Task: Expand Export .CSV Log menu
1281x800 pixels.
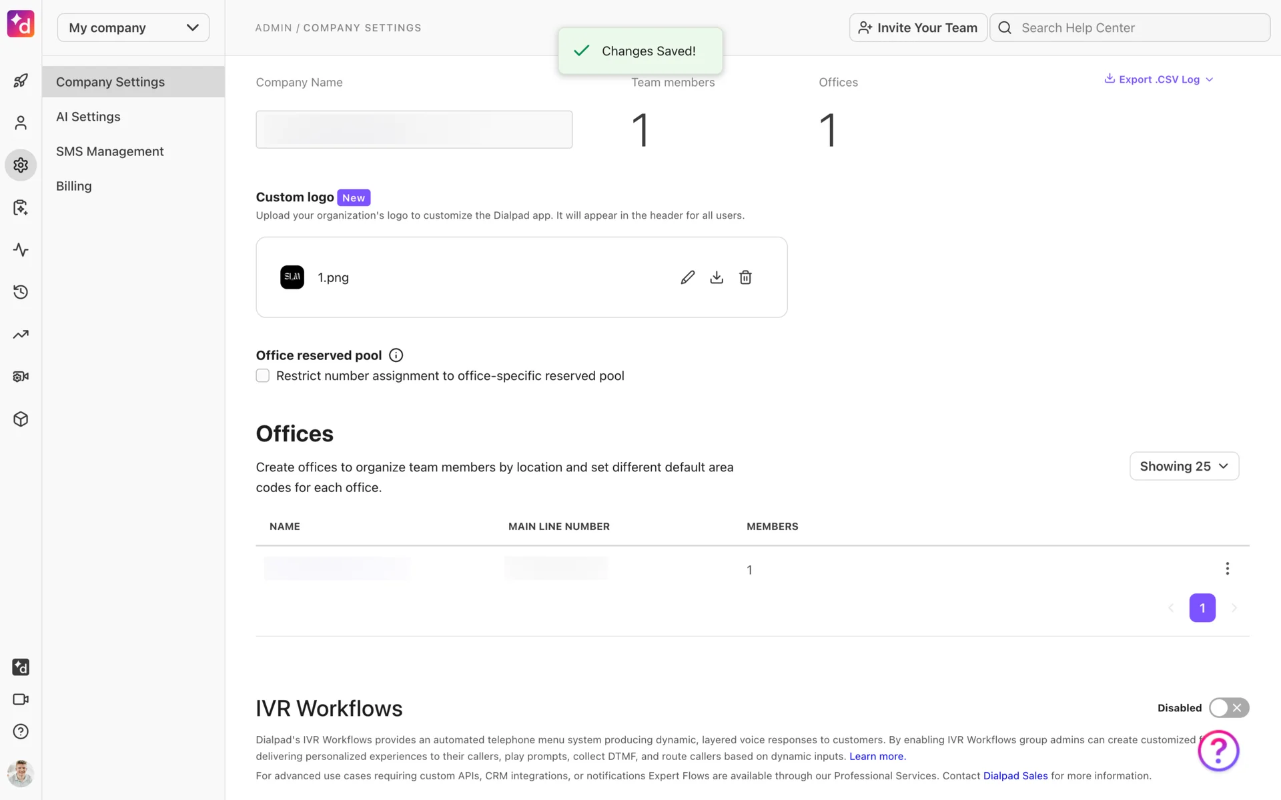Action: 1159,79
